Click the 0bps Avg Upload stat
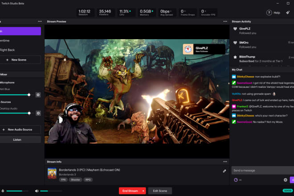294x196 pixels. 167,12
